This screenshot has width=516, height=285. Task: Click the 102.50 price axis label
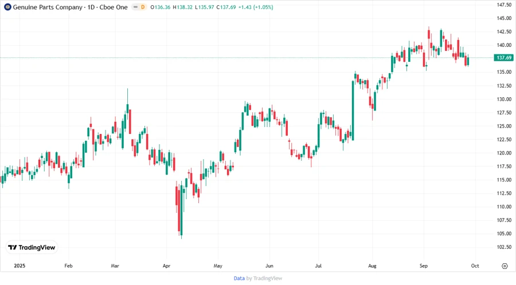(504, 247)
